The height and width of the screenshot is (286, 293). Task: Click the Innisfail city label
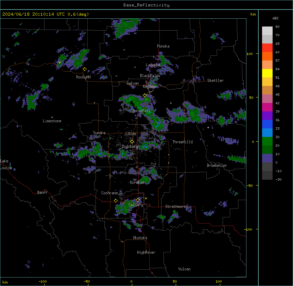coord(141,111)
